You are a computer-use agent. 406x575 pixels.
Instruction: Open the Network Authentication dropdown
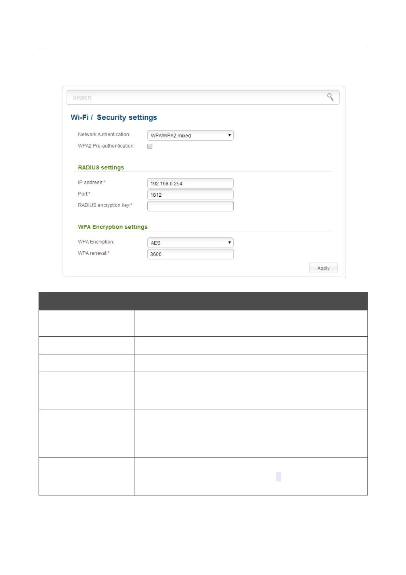click(x=190, y=136)
